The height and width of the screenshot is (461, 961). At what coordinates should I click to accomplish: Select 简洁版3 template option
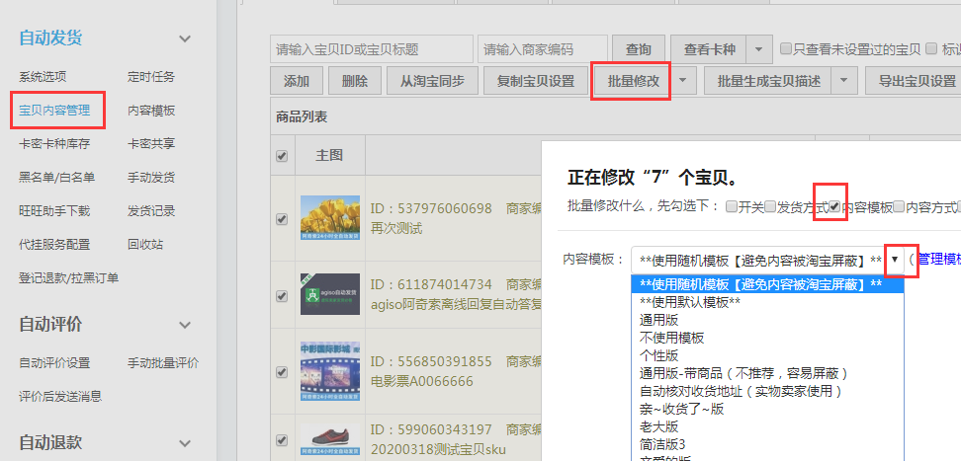pos(768,444)
